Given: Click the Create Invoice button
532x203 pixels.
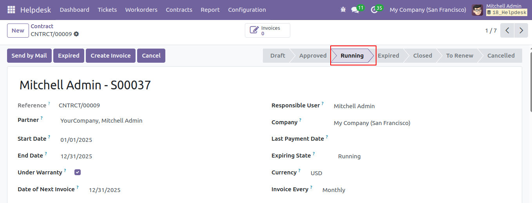Looking at the screenshot, I should pyautogui.click(x=110, y=56).
